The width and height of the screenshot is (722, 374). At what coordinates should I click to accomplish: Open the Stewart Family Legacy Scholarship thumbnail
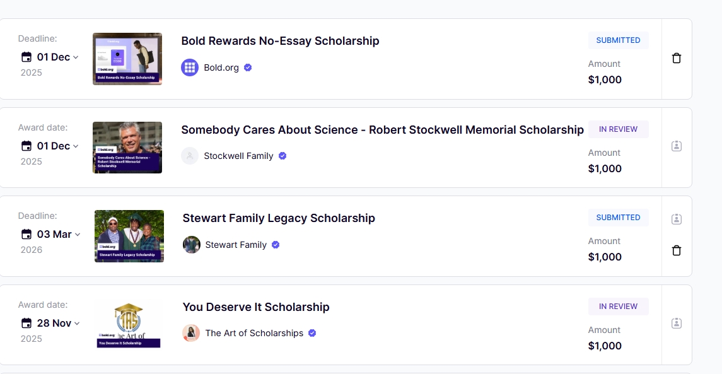129,236
